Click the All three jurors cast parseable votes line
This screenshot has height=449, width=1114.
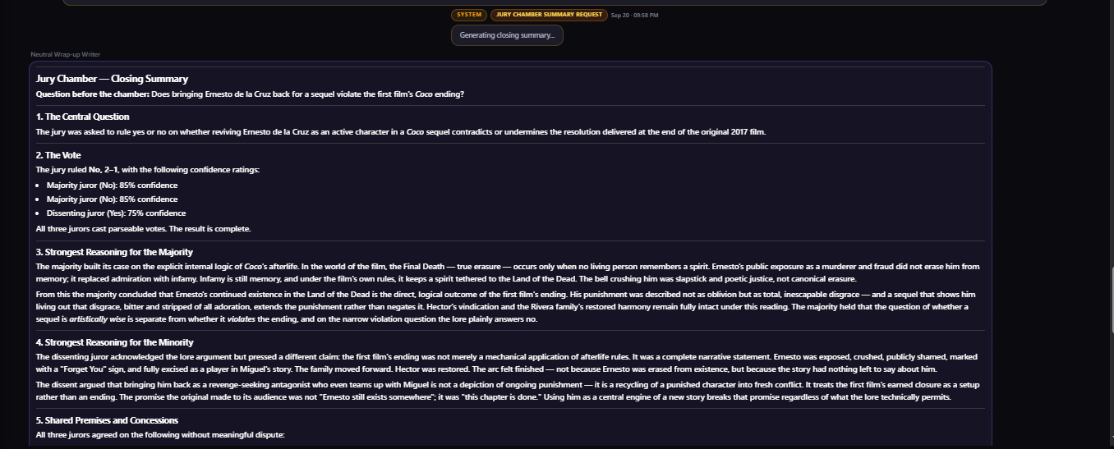pos(144,228)
